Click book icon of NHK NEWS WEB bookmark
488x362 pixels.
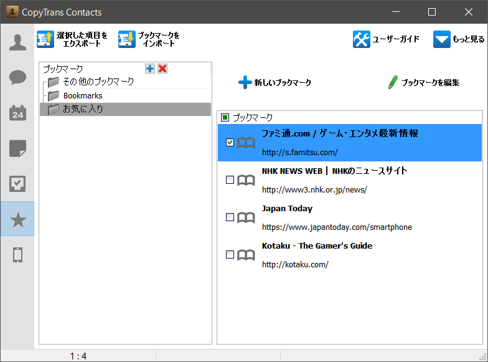tap(246, 181)
